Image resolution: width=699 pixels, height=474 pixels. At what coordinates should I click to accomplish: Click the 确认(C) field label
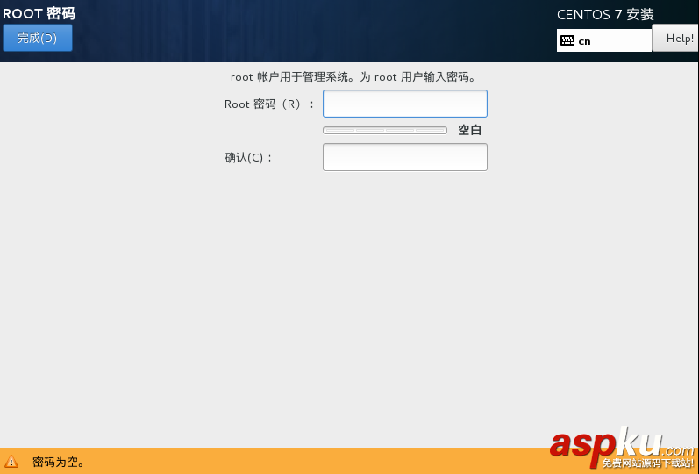click(248, 157)
